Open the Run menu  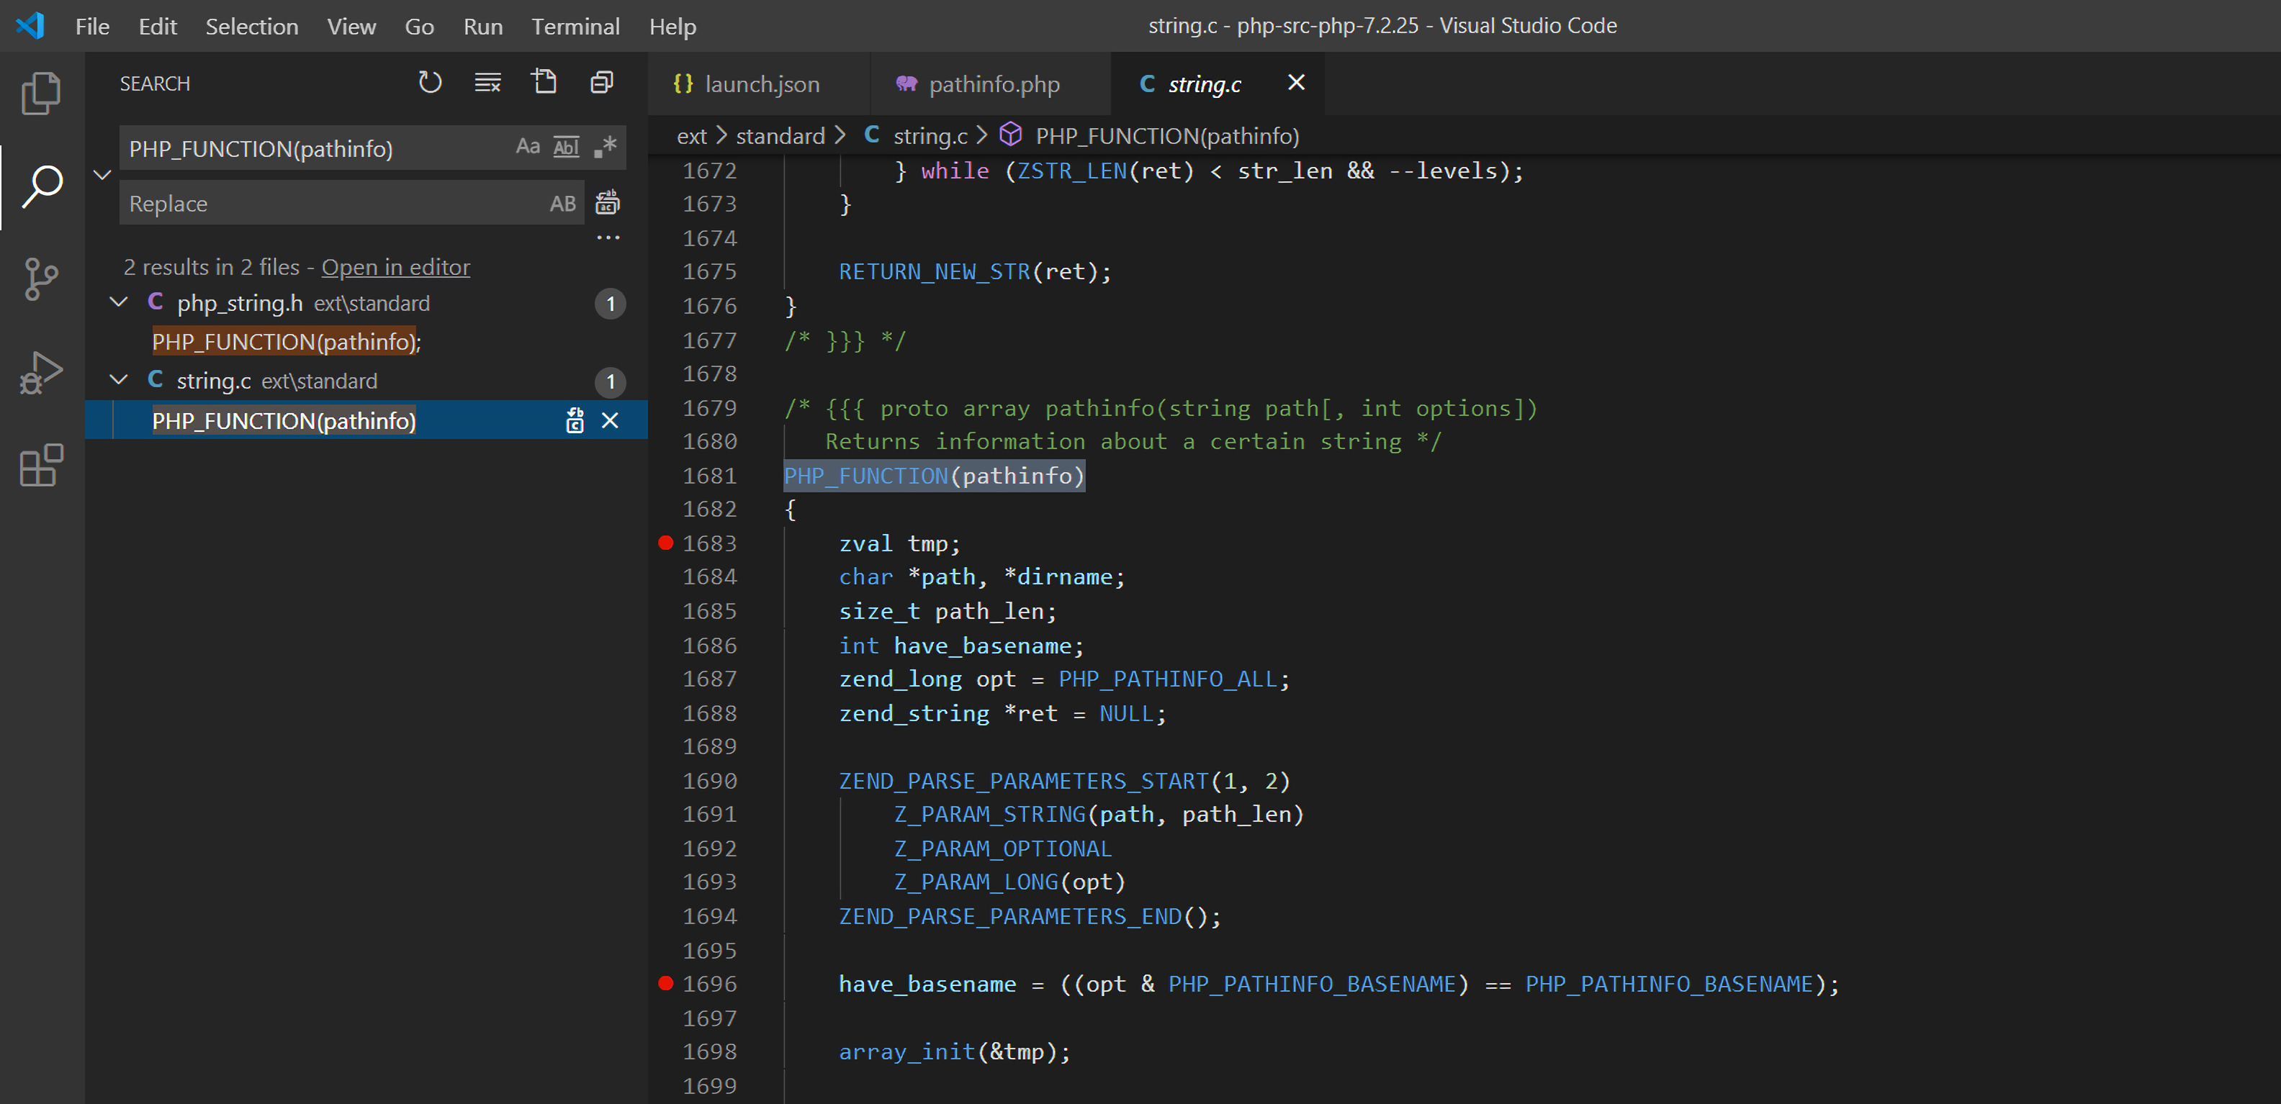(x=482, y=26)
